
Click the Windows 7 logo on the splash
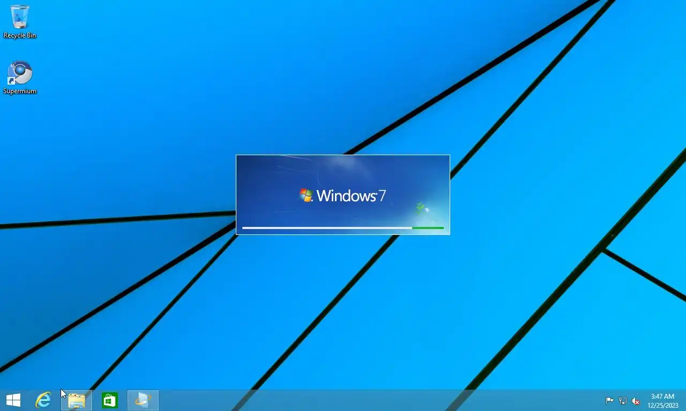point(342,195)
